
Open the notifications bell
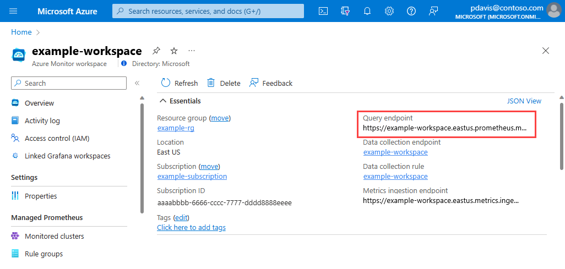[x=367, y=11]
